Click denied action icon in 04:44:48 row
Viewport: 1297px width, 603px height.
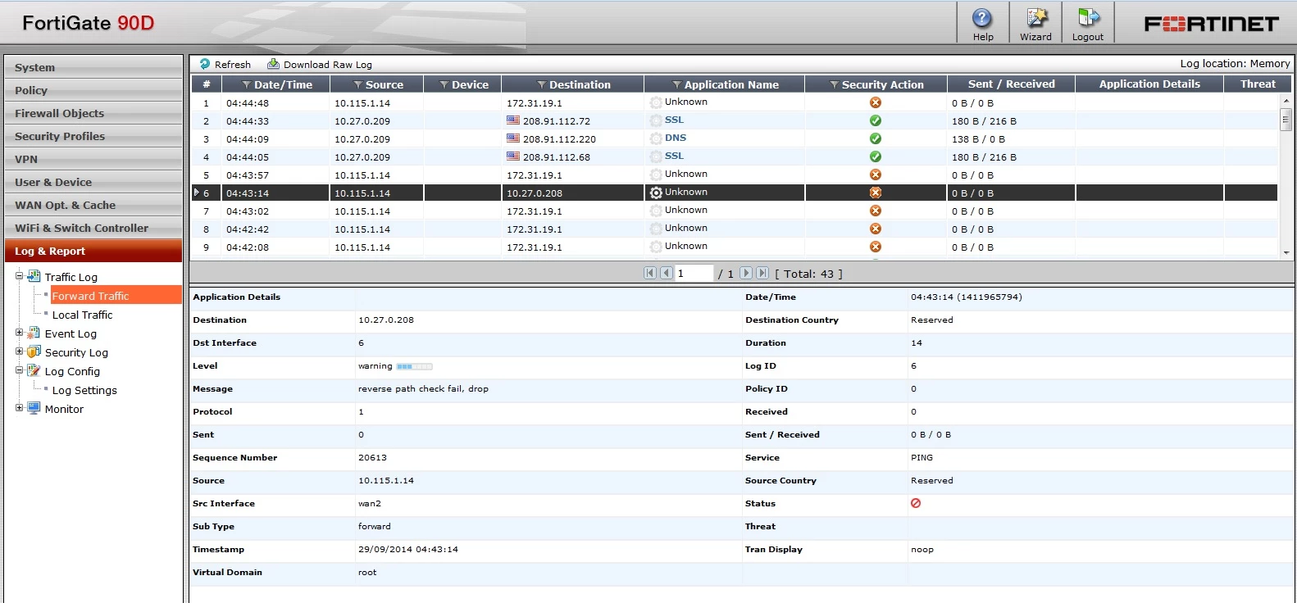coord(876,102)
